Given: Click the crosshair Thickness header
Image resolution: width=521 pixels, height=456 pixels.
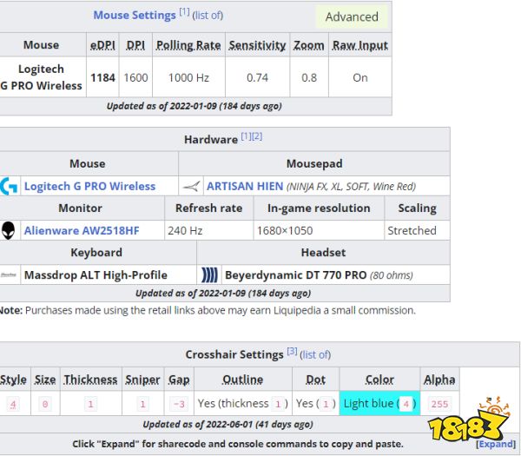Looking at the screenshot, I should [90, 380].
